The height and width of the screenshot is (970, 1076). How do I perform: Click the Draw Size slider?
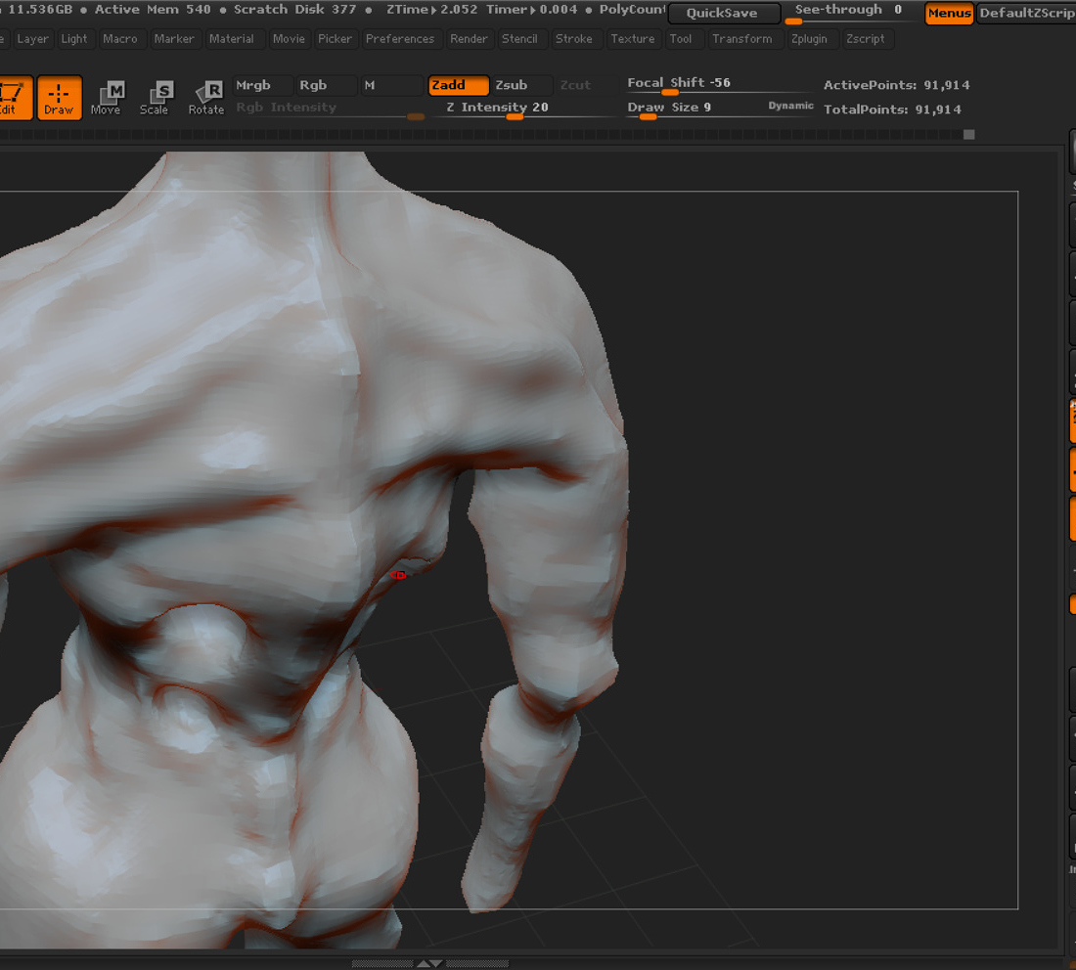tap(721, 109)
